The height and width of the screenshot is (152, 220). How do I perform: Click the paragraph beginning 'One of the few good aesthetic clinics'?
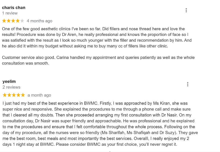[97, 37]
